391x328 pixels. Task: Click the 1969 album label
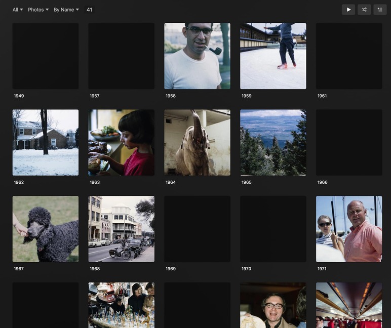(171, 269)
